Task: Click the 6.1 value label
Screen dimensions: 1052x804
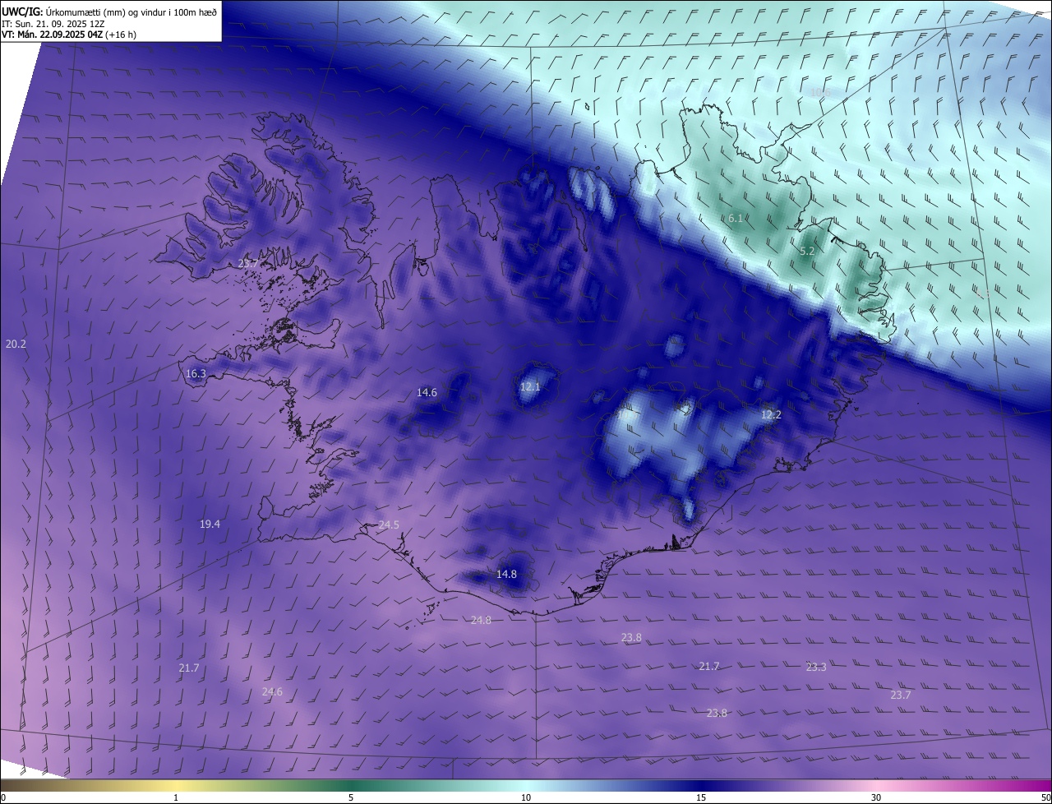Action: click(x=736, y=219)
